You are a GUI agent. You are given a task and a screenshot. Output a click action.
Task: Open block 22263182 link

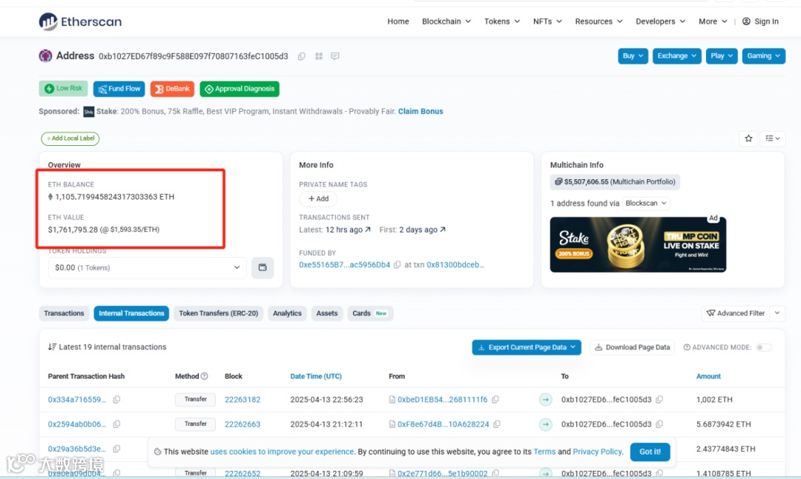point(243,400)
